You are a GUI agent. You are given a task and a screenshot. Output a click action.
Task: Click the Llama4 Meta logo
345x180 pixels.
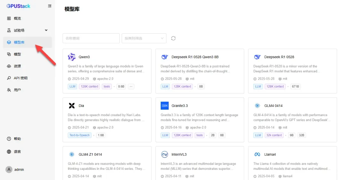[257, 154]
